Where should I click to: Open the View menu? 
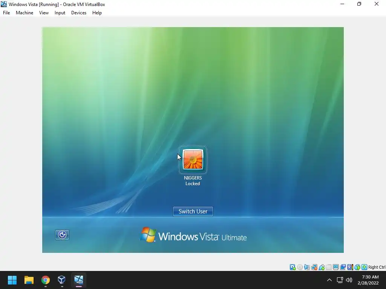(x=44, y=13)
